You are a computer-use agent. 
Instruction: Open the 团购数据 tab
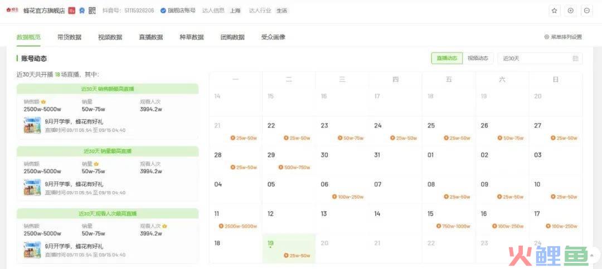point(232,37)
